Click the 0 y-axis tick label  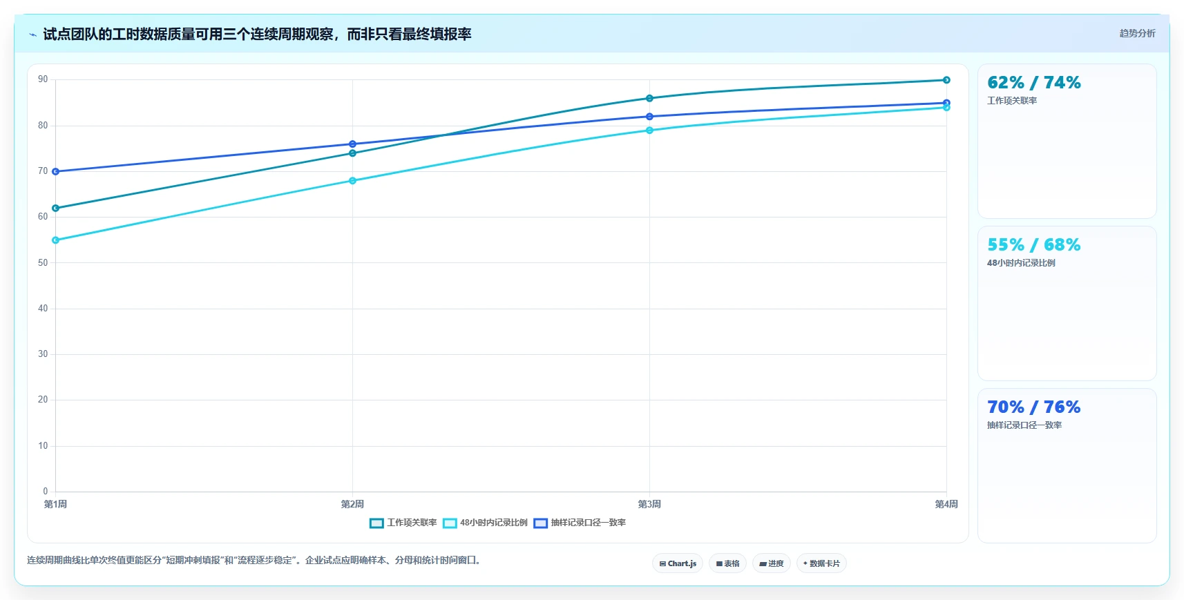46,492
